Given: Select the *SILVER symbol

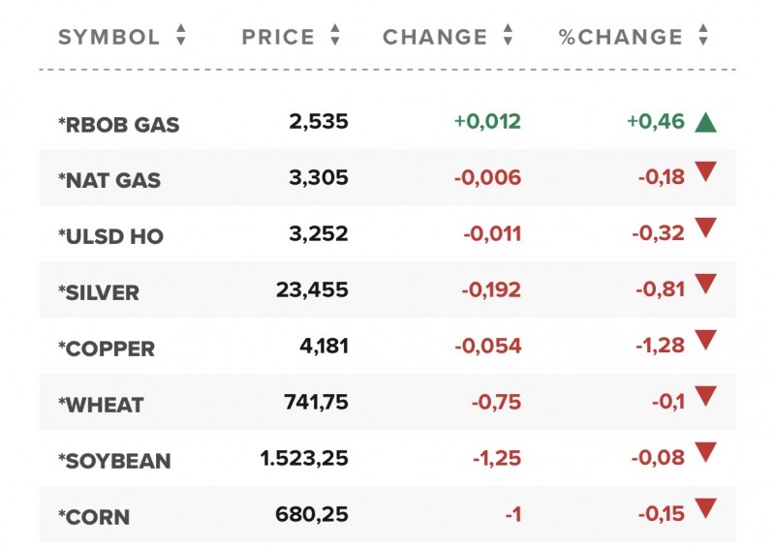Looking at the screenshot, I should 99,292.
